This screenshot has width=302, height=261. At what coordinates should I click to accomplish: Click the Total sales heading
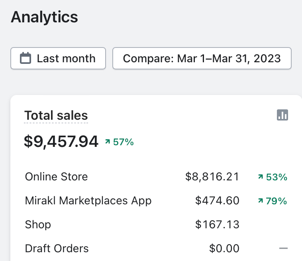pos(56,116)
